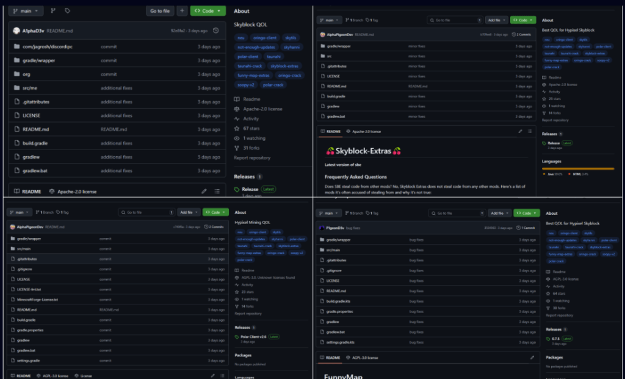Click AlphaPigeonDev avatar in Skyblock-Extras repo
The height and width of the screenshot is (379, 625).
click(322, 35)
